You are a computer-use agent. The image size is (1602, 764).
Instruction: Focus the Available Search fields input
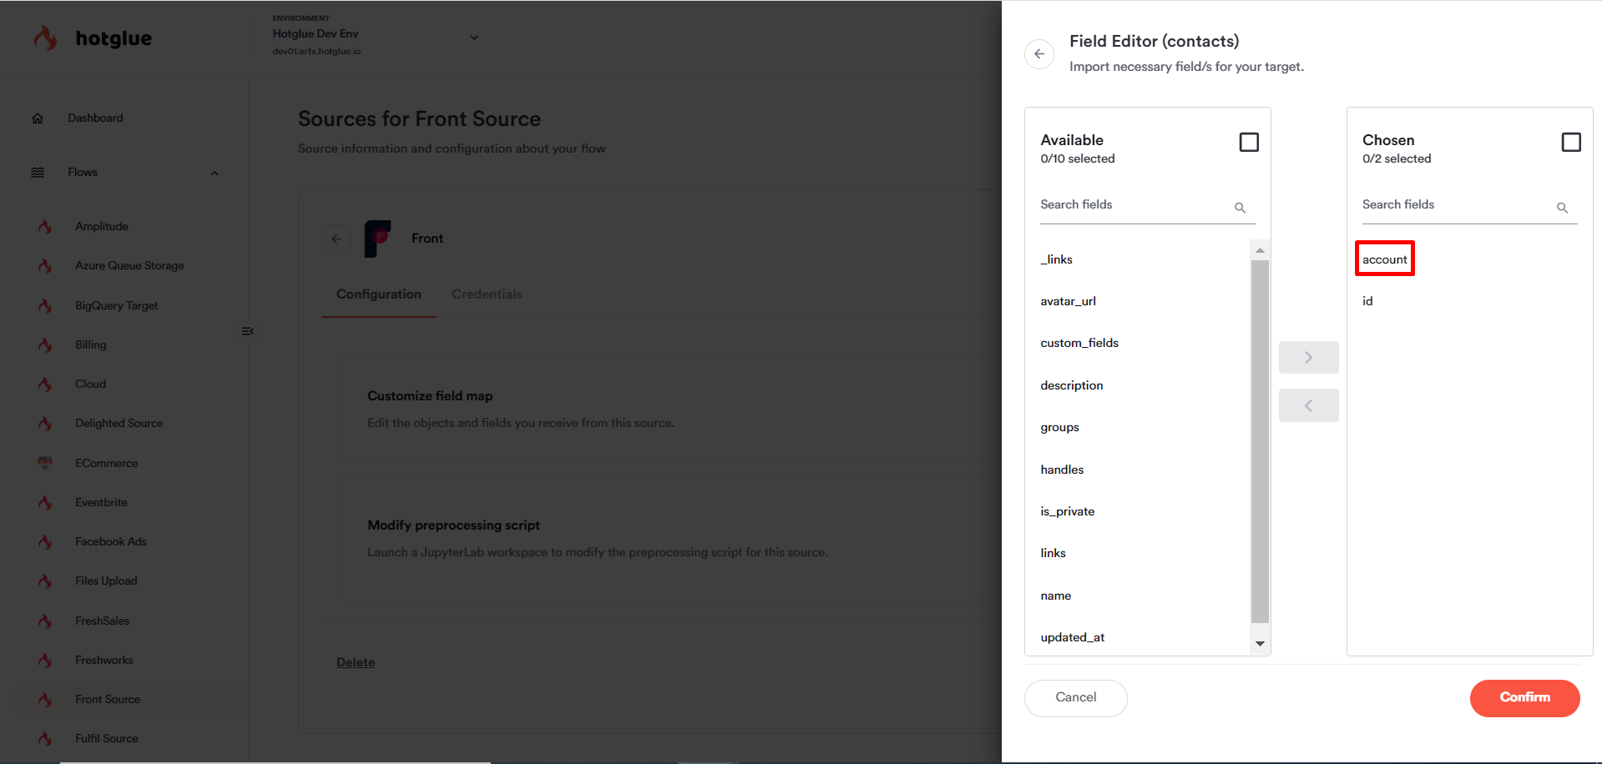click(x=1148, y=205)
